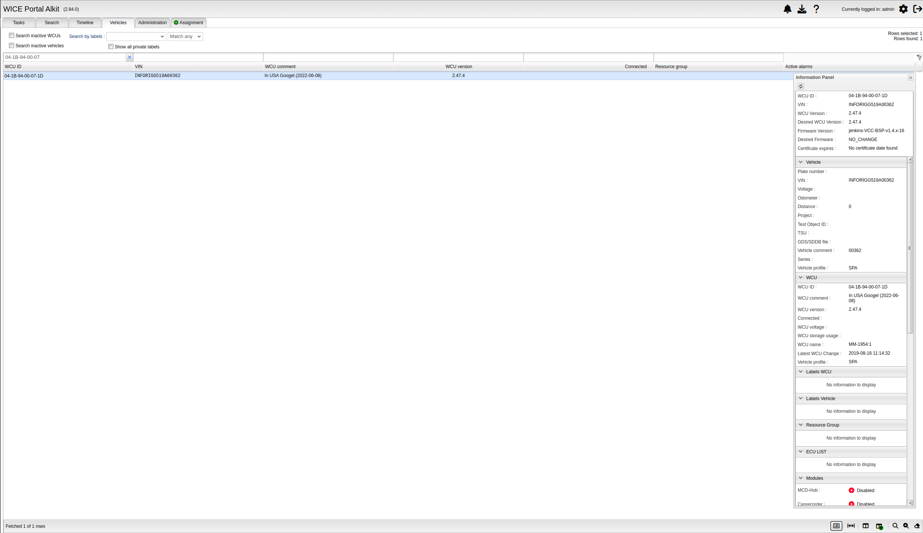The image size is (923, 533).
Task: Click the logout arrow icon
Action: [x=917, y=9]
